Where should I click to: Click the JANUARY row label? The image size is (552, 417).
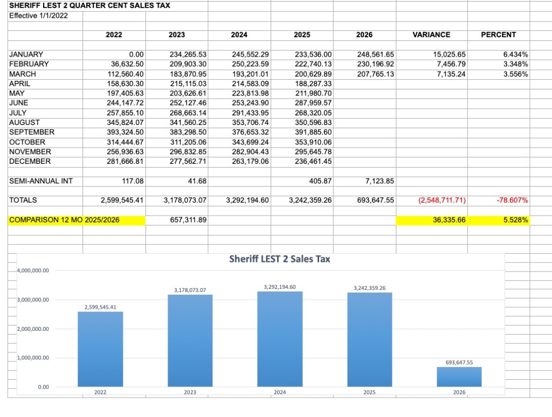click(26, 54)
